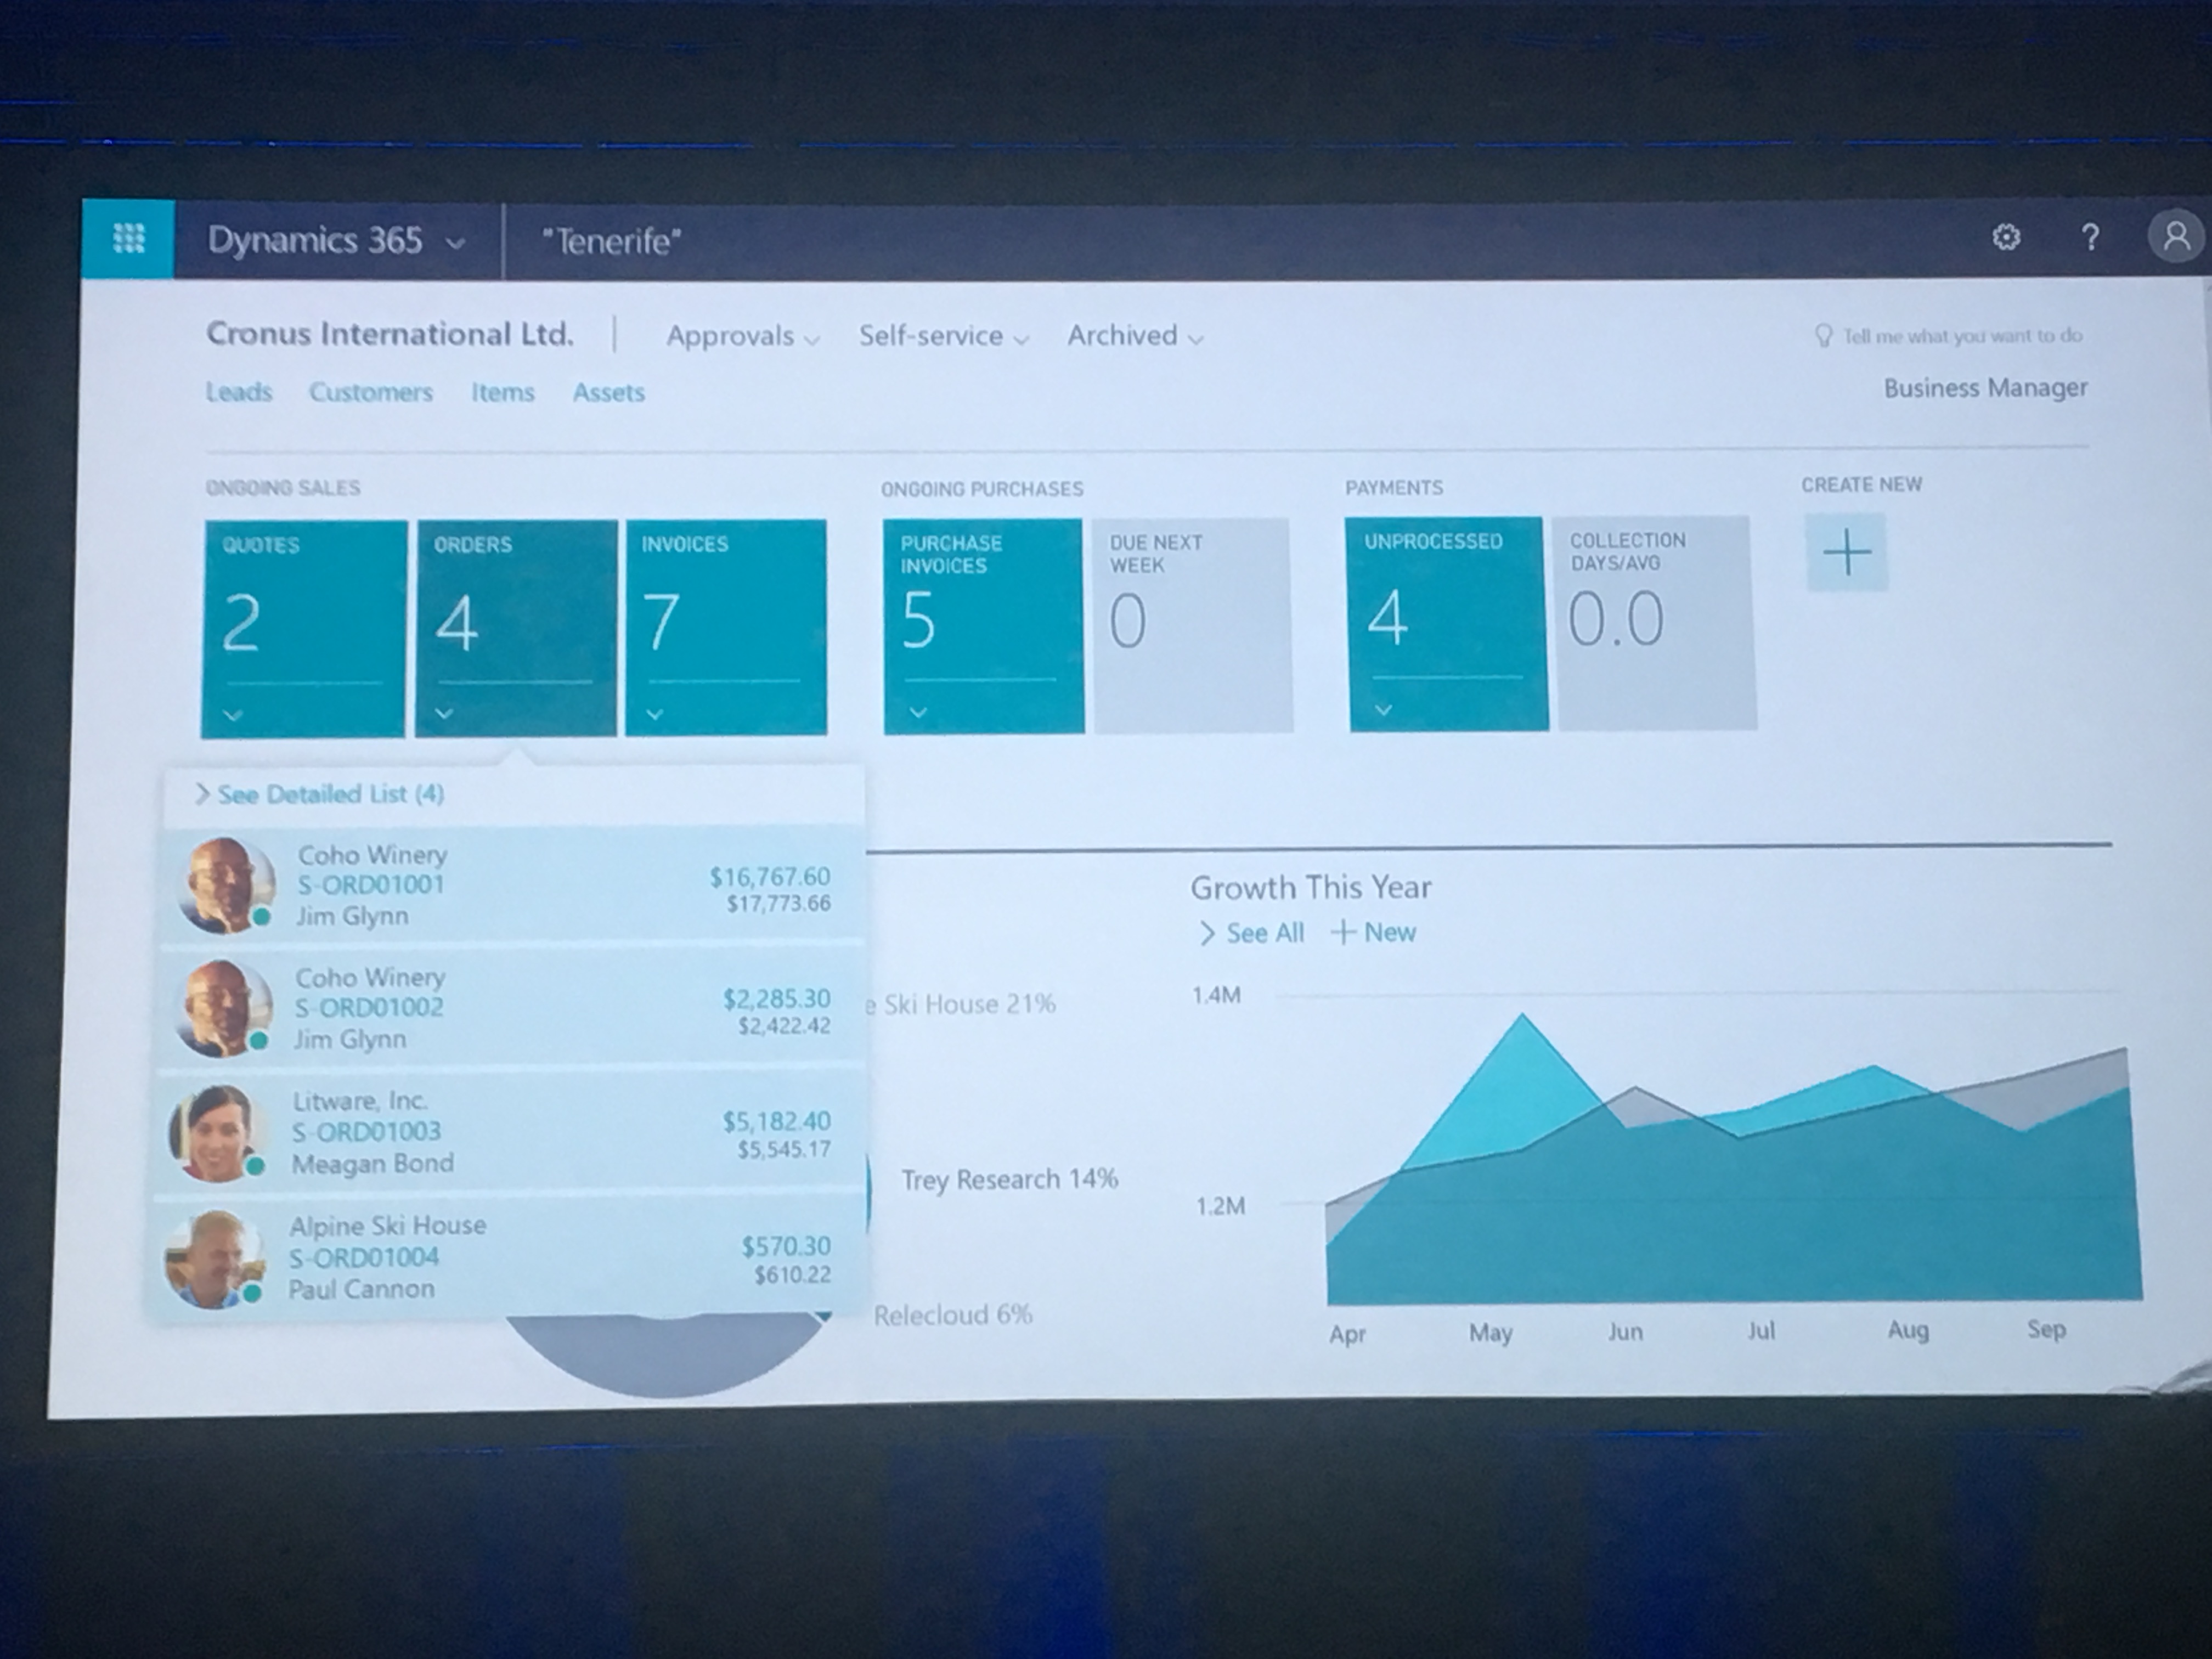Image resolution: width=2212 pixels, height=1659 pixels.
Task: Click New under Growth This Year
Action: 1374,932
